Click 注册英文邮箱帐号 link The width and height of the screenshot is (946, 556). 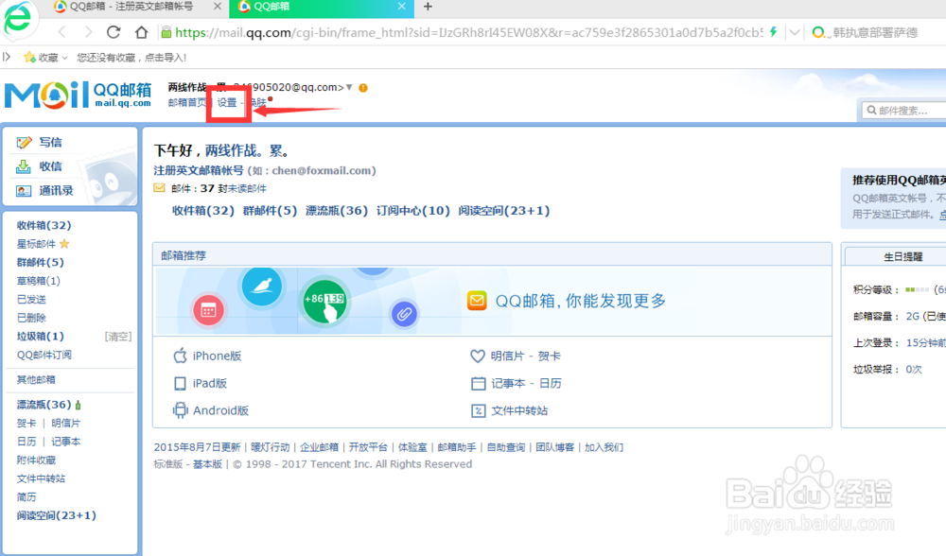coord(199,170)
